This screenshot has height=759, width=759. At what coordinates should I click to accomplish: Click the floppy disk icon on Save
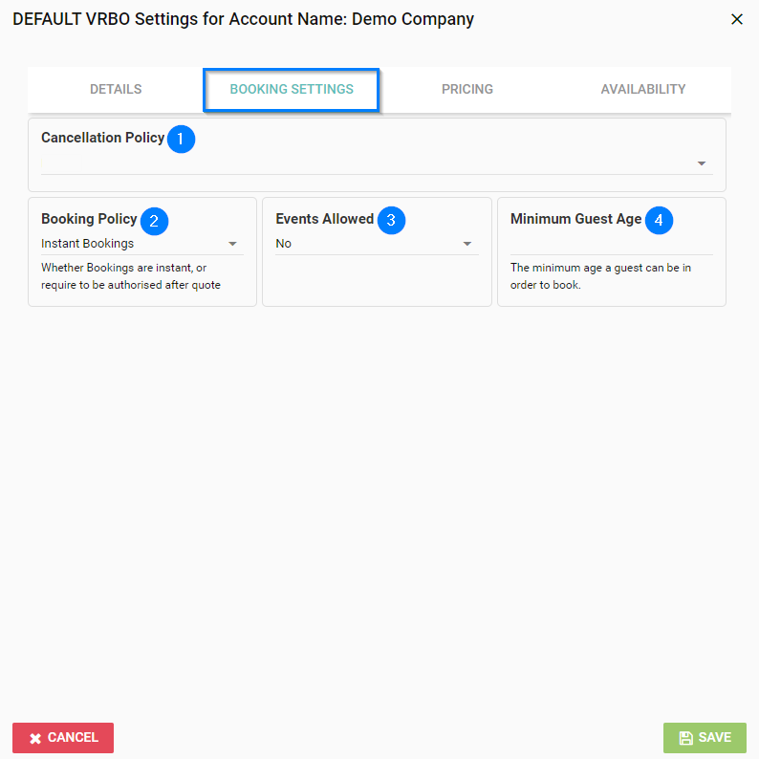[x=685, y=738]
